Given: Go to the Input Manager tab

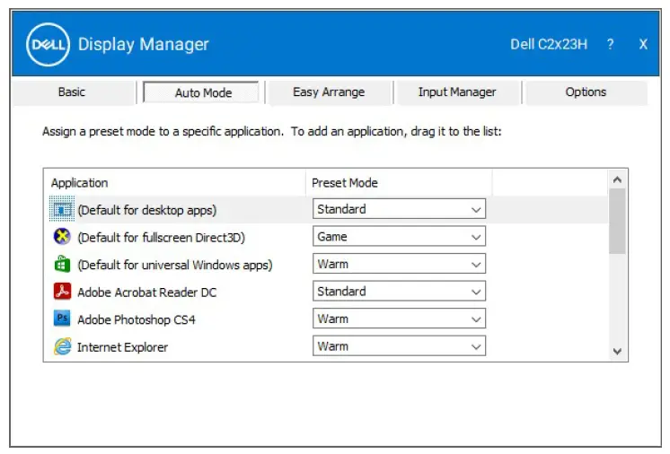Looking at the screenshot, I should pos(457,92).
